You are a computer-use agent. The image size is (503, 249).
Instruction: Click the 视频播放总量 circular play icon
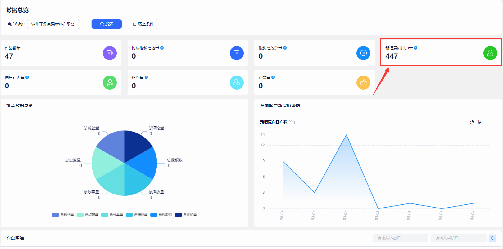pyautogui.click(x=363, y=53)
